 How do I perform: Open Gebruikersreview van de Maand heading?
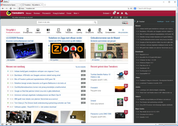[105, 38]
